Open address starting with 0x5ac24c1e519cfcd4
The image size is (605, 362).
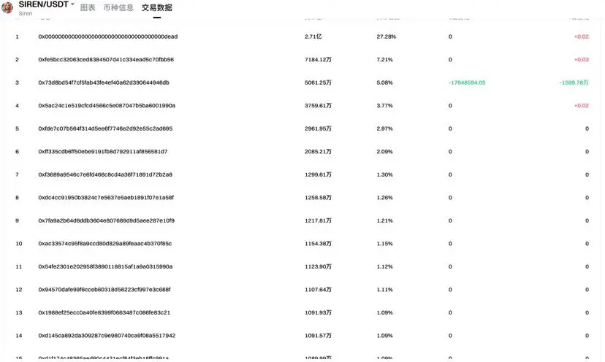[x=107, y=105]
